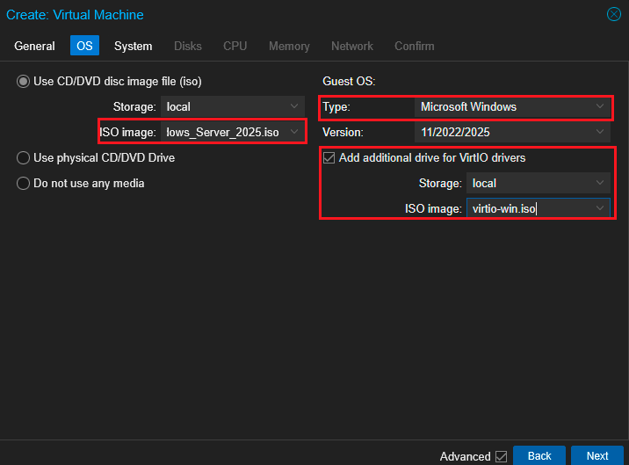
Task: Choose Do not use any media
Action: pyautogui.click(x=23, y=183)
